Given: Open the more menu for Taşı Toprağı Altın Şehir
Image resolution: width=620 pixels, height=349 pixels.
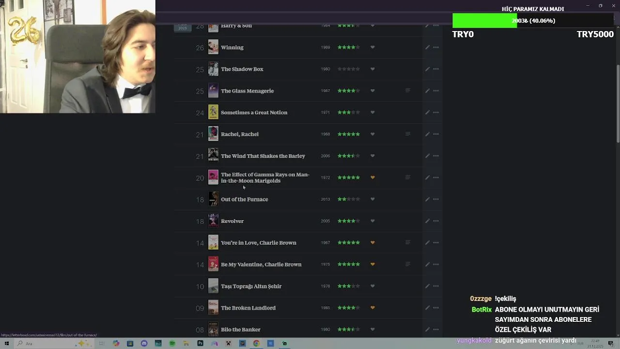Looking at the screenshot, I should [436, 286].
